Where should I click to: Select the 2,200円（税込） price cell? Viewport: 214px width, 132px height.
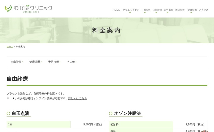point(190,124)
